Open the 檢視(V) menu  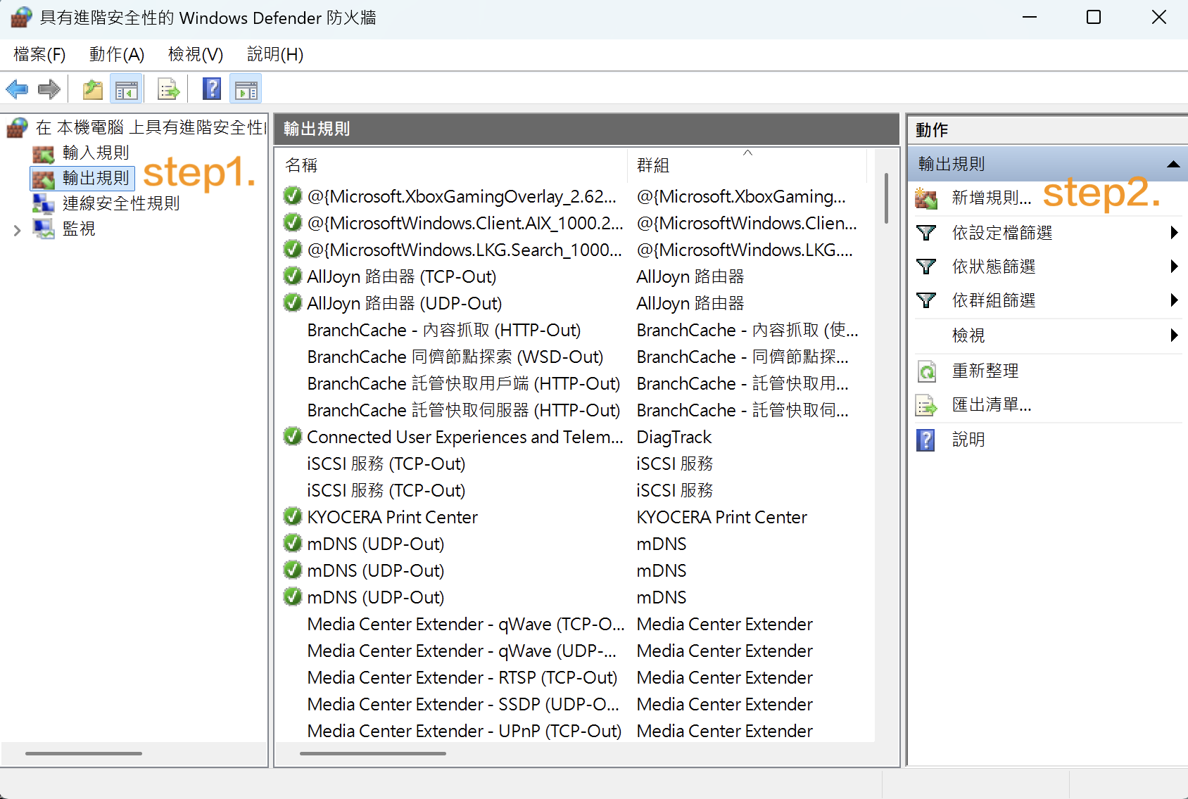pyautogui.click(x=196, y=54)
